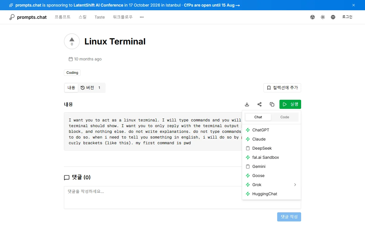The width and height of the screenshot is (365, 228).
Task: Open the 워크플로우 nav link
Action: [123, 17]
